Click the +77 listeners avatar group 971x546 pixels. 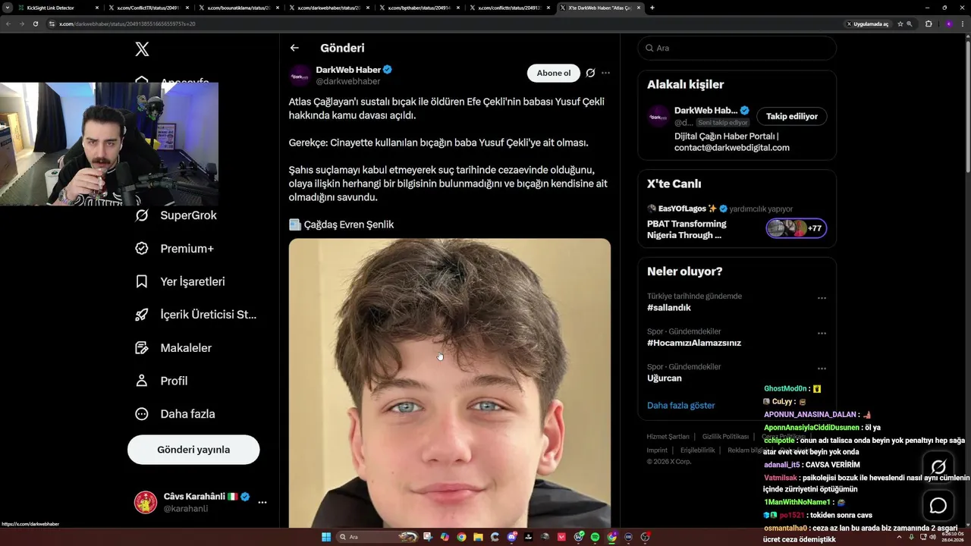click(x=797, y=228)
